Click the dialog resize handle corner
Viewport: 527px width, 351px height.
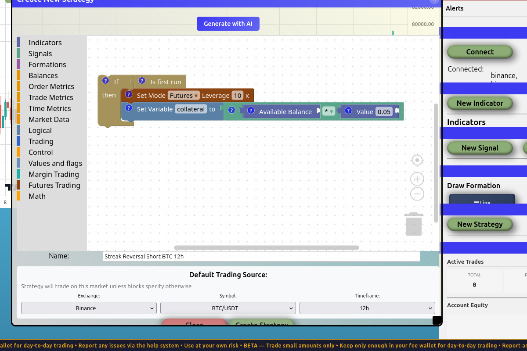tap(437, 320)
